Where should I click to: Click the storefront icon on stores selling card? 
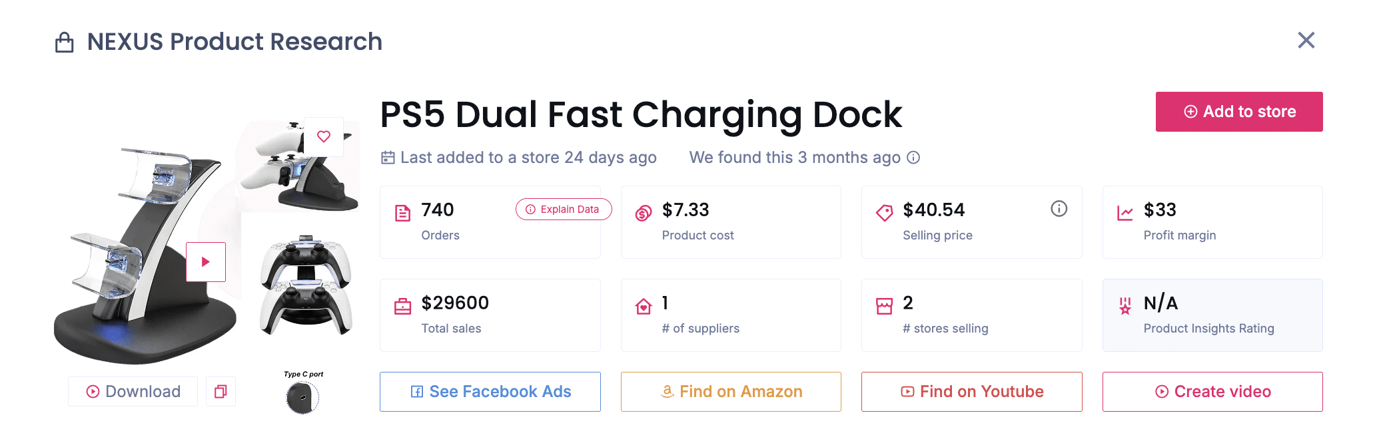pos(884,305)
